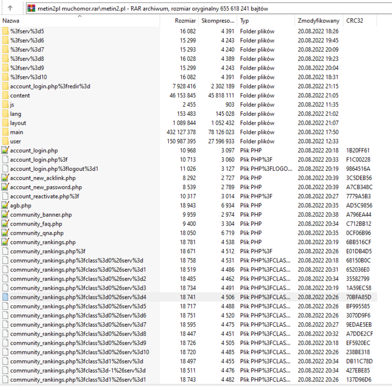The height and width of the screenshot is (386, 392).
Task: Sort by the CRC32 column header
Action: click(x=360, y=21)
